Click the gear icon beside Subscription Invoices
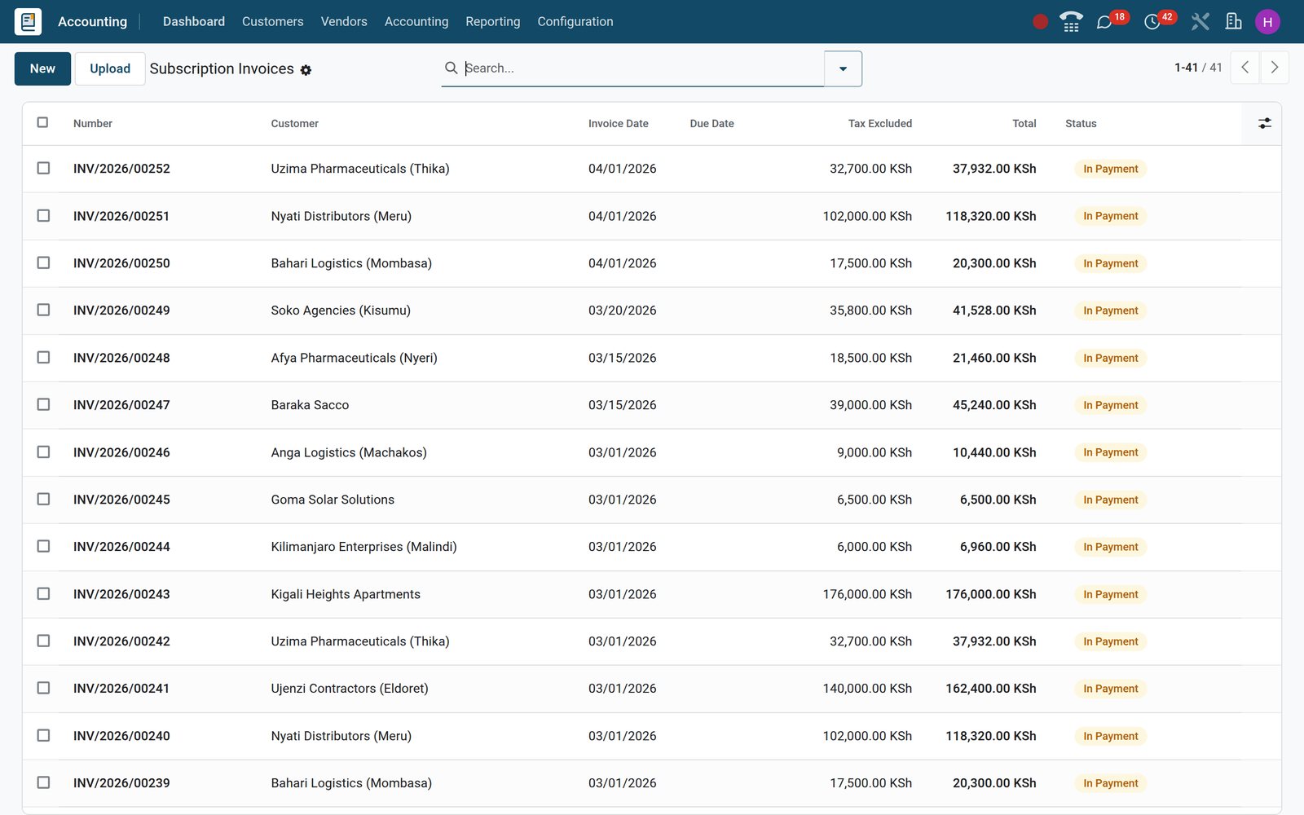Viewport: 1304px width, 815px height. (x=306, y=70)
